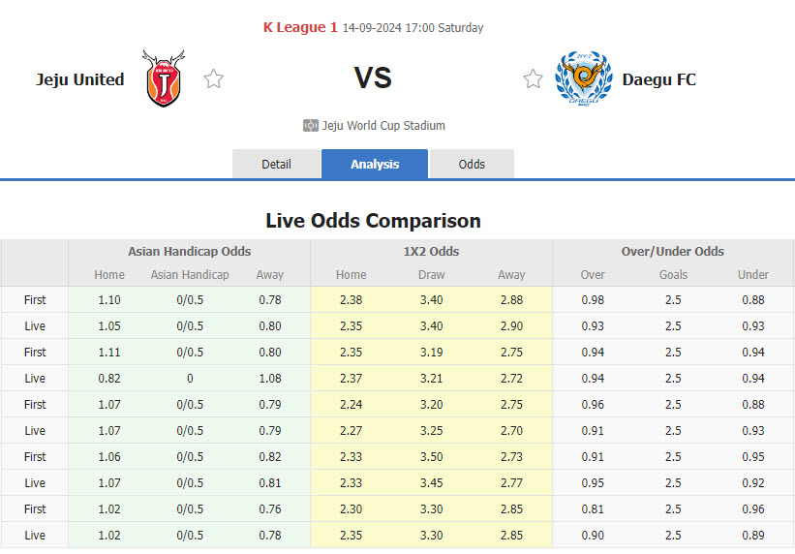Click Jeju World Cup Stadium text
Image resolution: width=795 pixels, height=554 pixels.
coord(384,125)
